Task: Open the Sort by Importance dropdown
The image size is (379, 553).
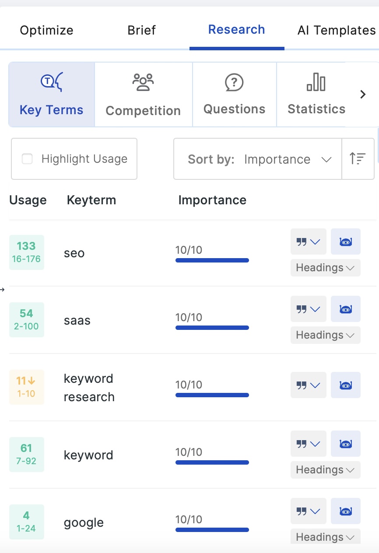Action: coord(257,159)
